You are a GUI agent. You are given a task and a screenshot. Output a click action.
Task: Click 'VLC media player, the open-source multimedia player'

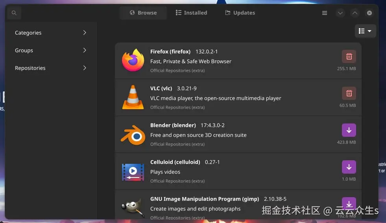point(216,98)
